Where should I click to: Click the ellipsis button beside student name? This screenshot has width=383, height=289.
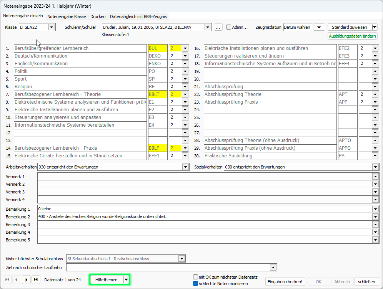click(x=218, y=27)
